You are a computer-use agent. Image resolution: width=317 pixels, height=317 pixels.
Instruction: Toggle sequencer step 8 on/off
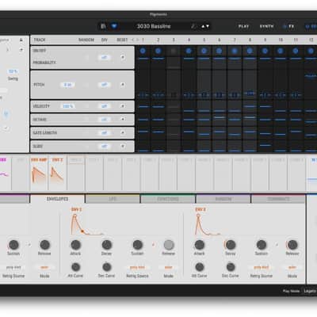click(250, 51)
